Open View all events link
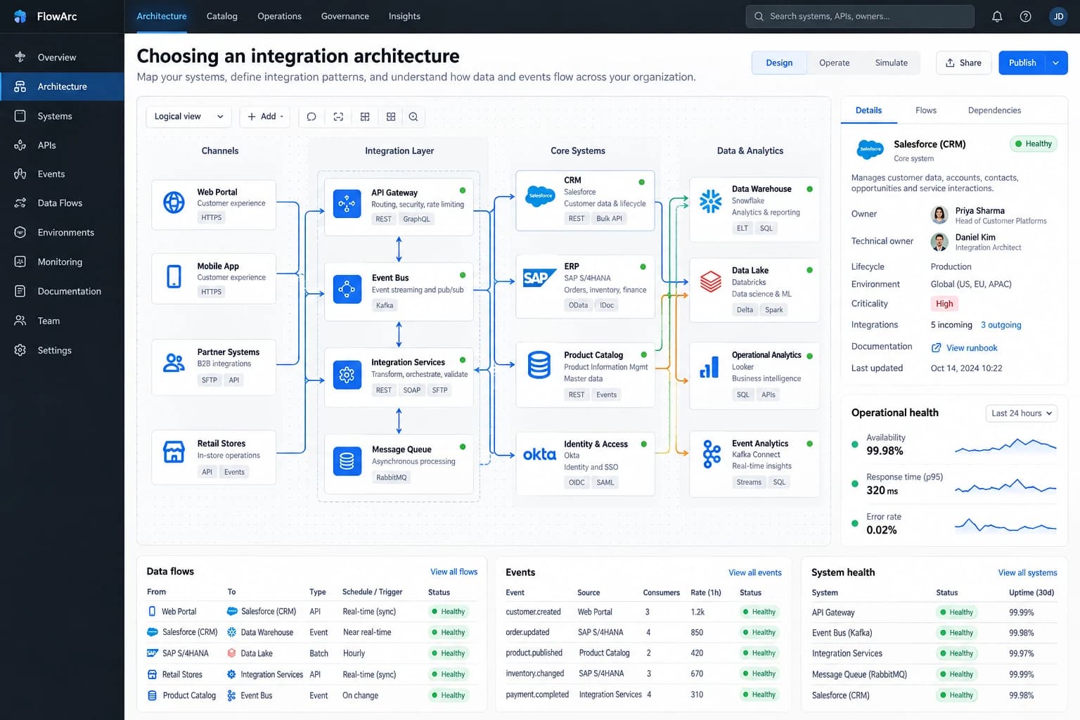 click(x=754, y=572)
